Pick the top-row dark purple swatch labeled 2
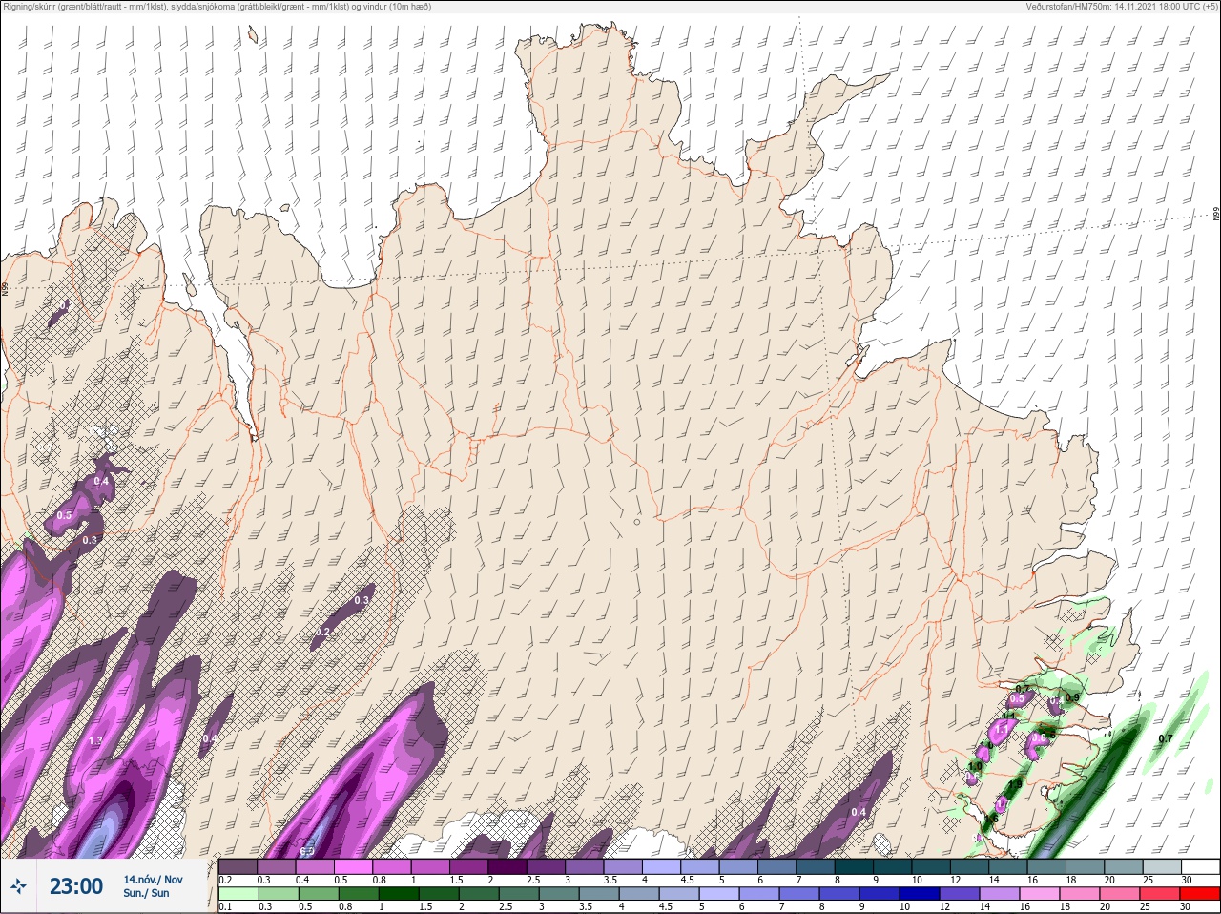The width and height of the screenshot is (1221, 914). (x=507, y=866)
